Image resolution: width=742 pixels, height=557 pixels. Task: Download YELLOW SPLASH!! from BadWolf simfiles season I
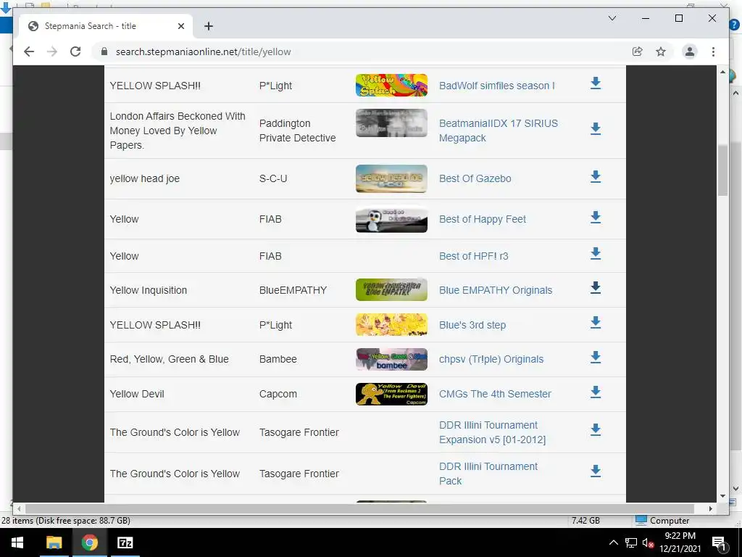tap(596, 83)
